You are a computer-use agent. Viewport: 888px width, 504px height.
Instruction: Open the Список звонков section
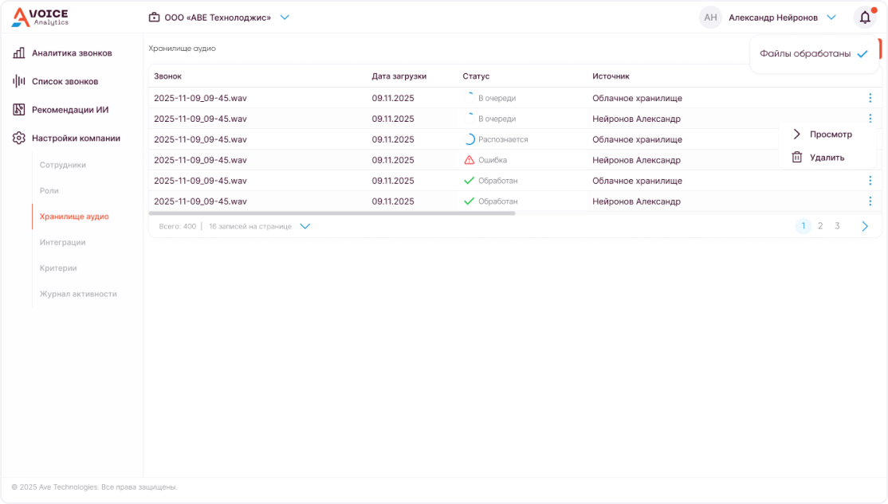(x=65, y=81)
